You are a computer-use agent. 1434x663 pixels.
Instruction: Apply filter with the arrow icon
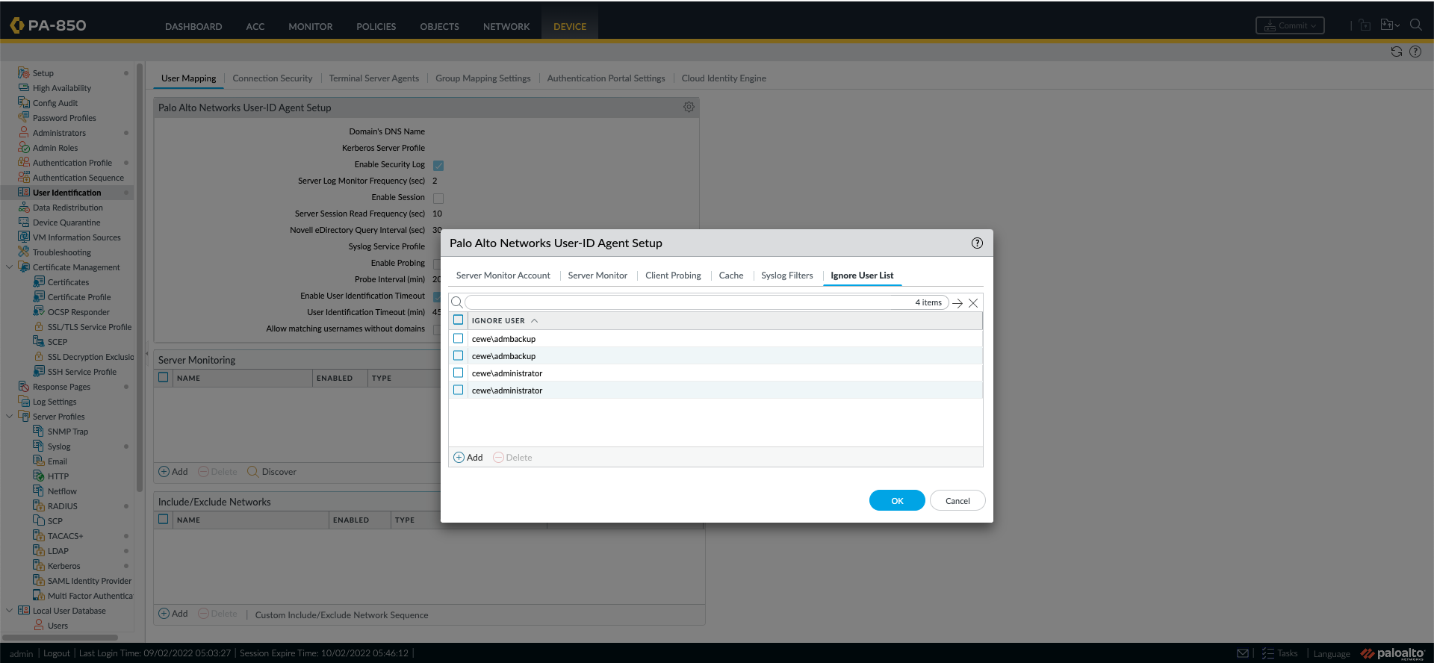[x=957, y=303]
